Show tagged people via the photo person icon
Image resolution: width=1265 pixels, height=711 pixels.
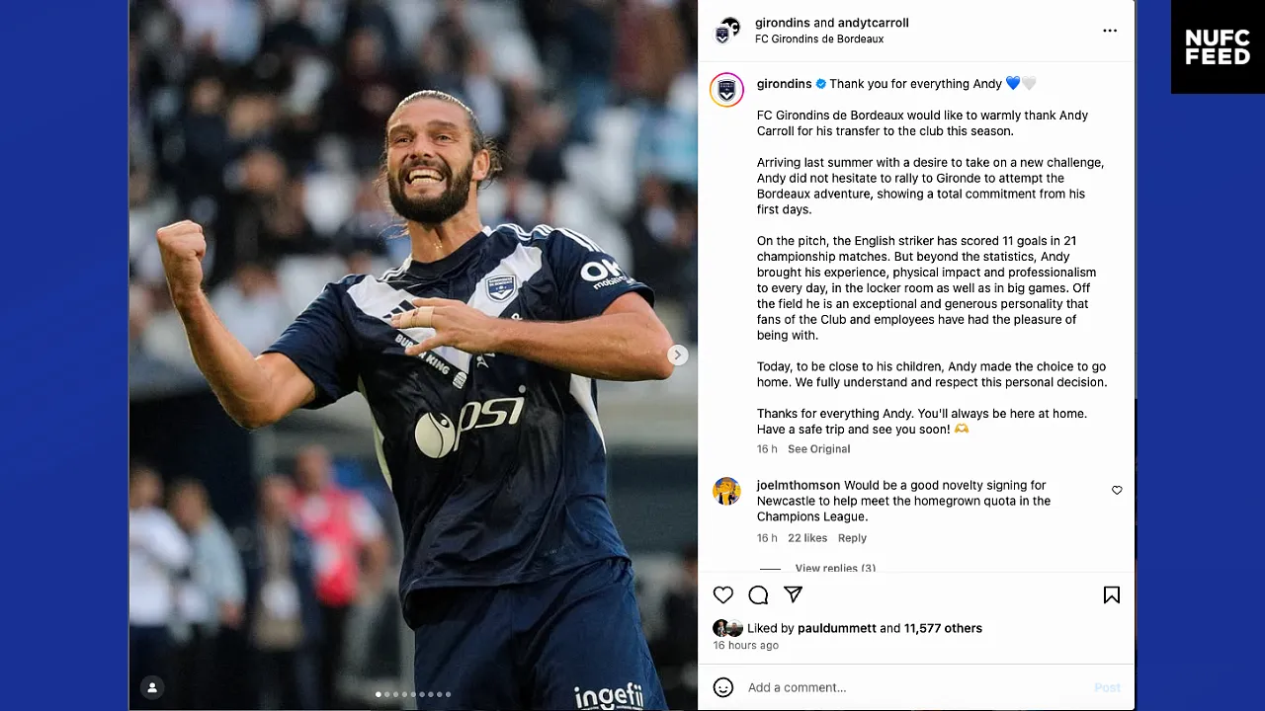coord(152,687)
